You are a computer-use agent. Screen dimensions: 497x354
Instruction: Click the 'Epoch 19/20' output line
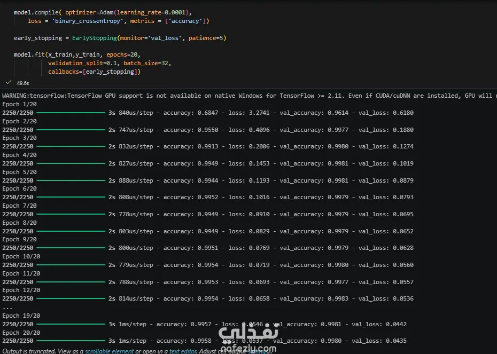pyautogui.click(x=21, y=316)
